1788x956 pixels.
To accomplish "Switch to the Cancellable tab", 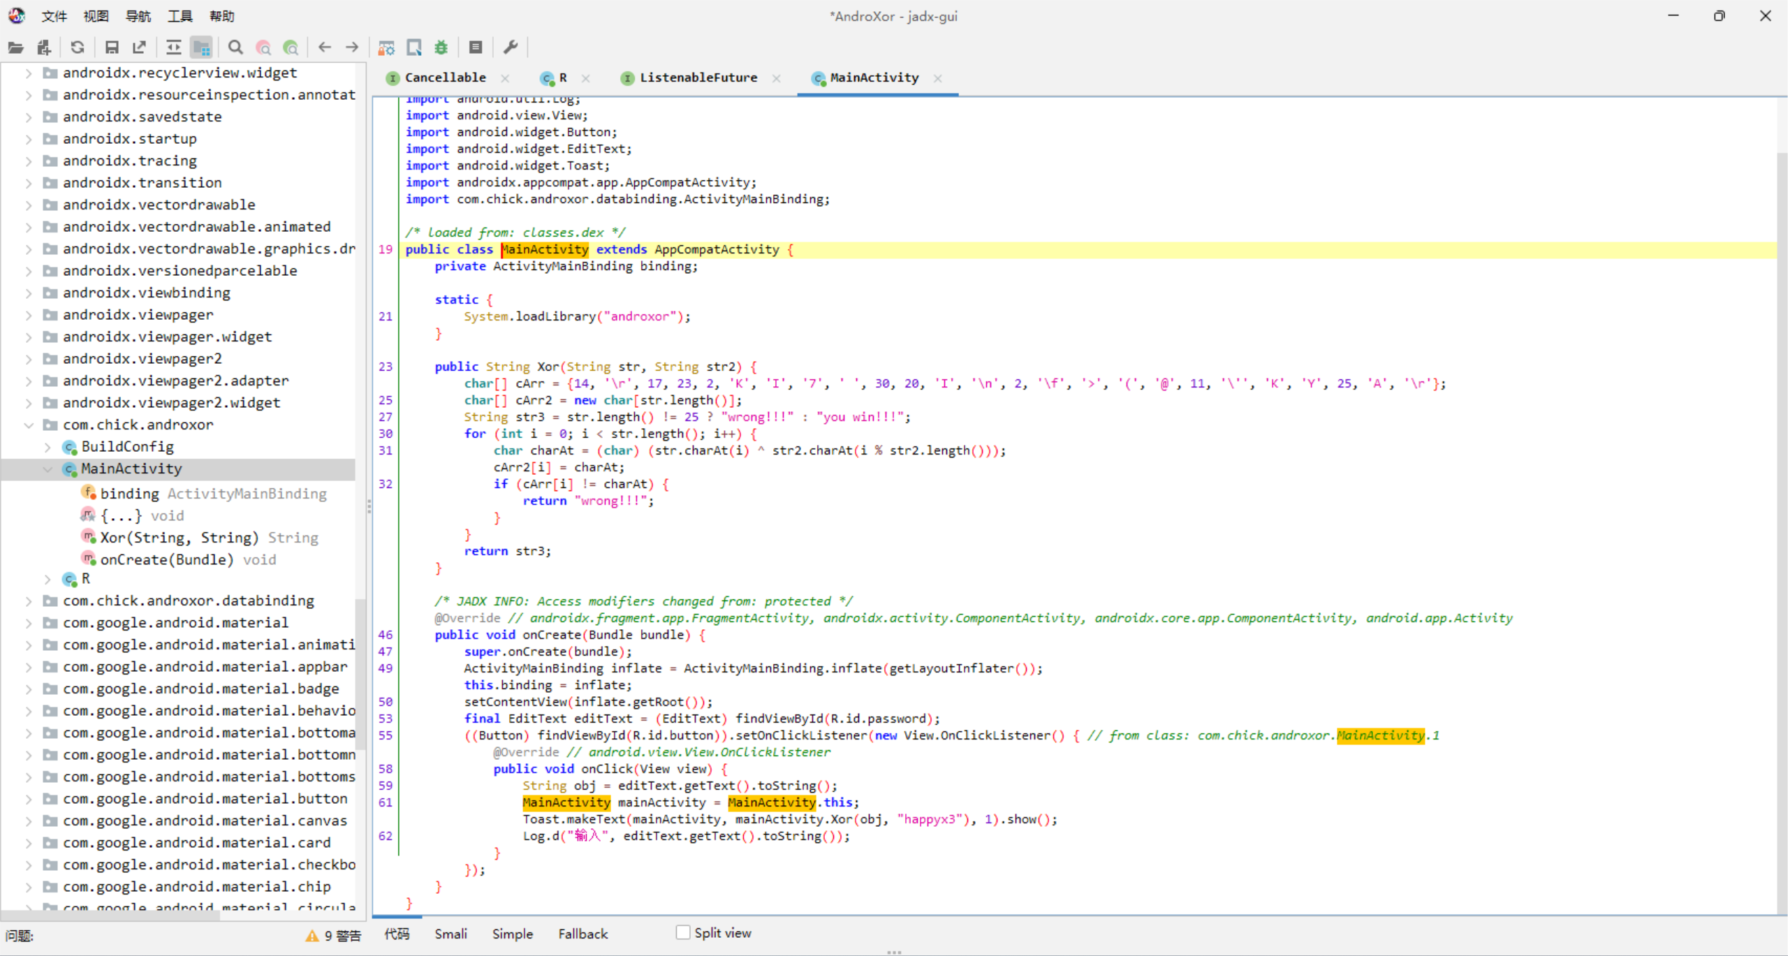I will 445,78.
